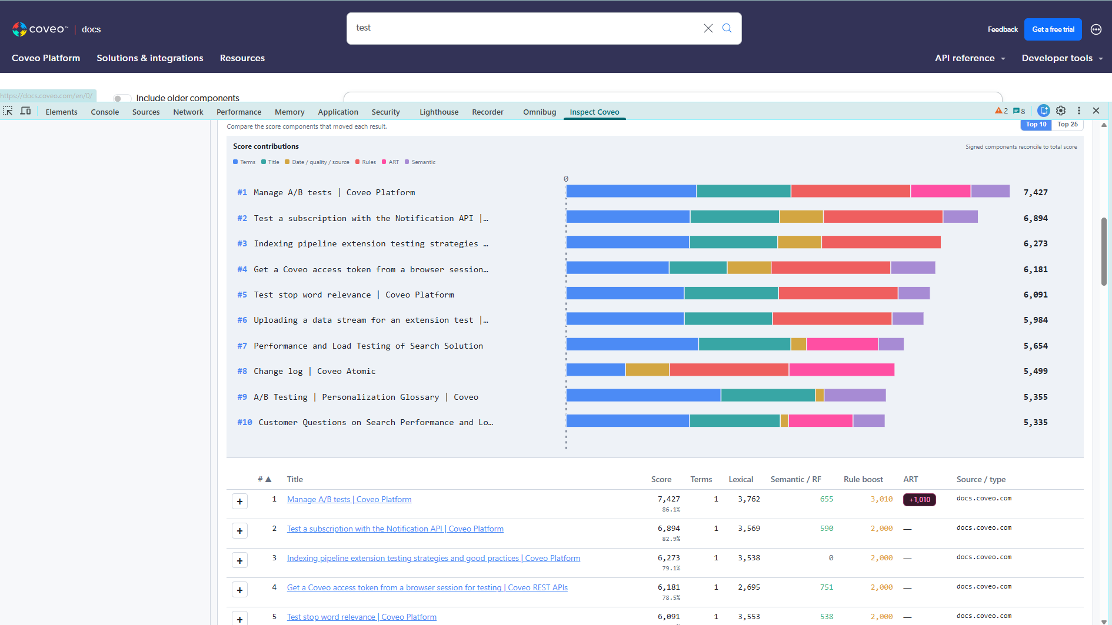Activate the DevTools inspect element picker
The image size is (1112, 625).
click(x=8, y=111)
